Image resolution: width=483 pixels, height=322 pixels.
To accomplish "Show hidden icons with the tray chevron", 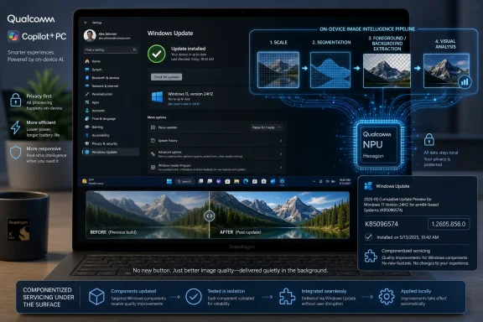I will (314, 181).
